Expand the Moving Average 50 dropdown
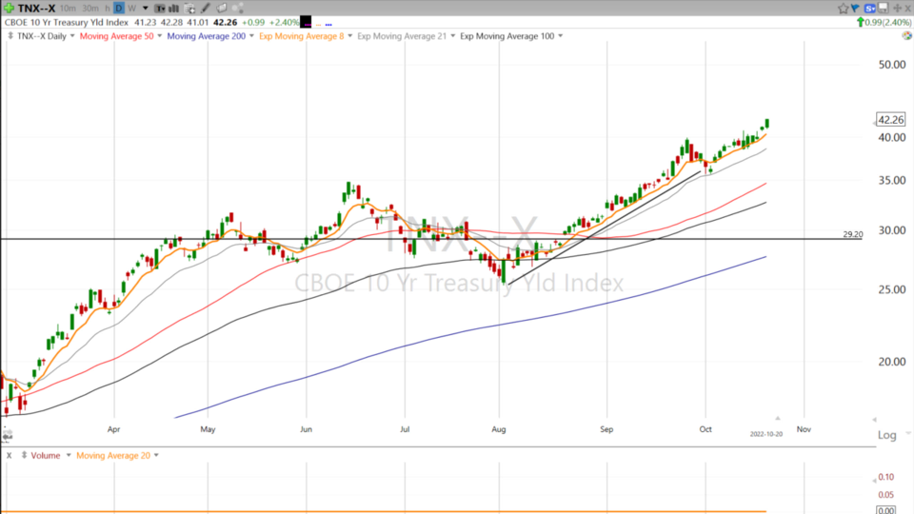Viewport: 914px width, 514px height. (x=158, y=36)
